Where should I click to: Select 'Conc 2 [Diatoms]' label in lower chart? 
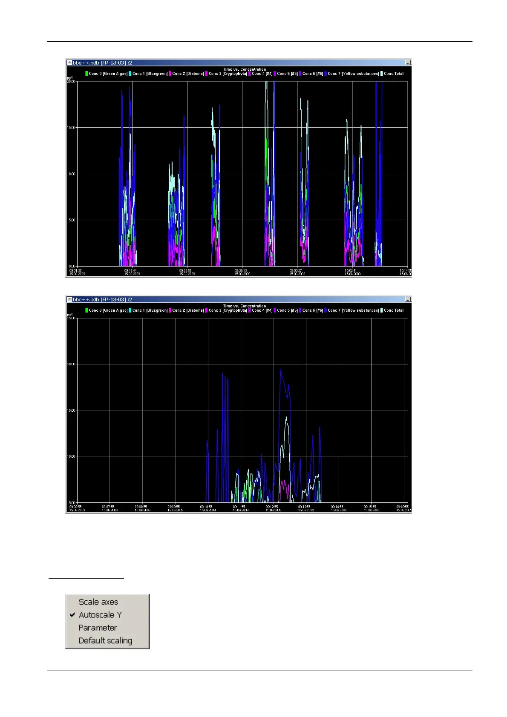pyautogui.click(x=188, y=310)
